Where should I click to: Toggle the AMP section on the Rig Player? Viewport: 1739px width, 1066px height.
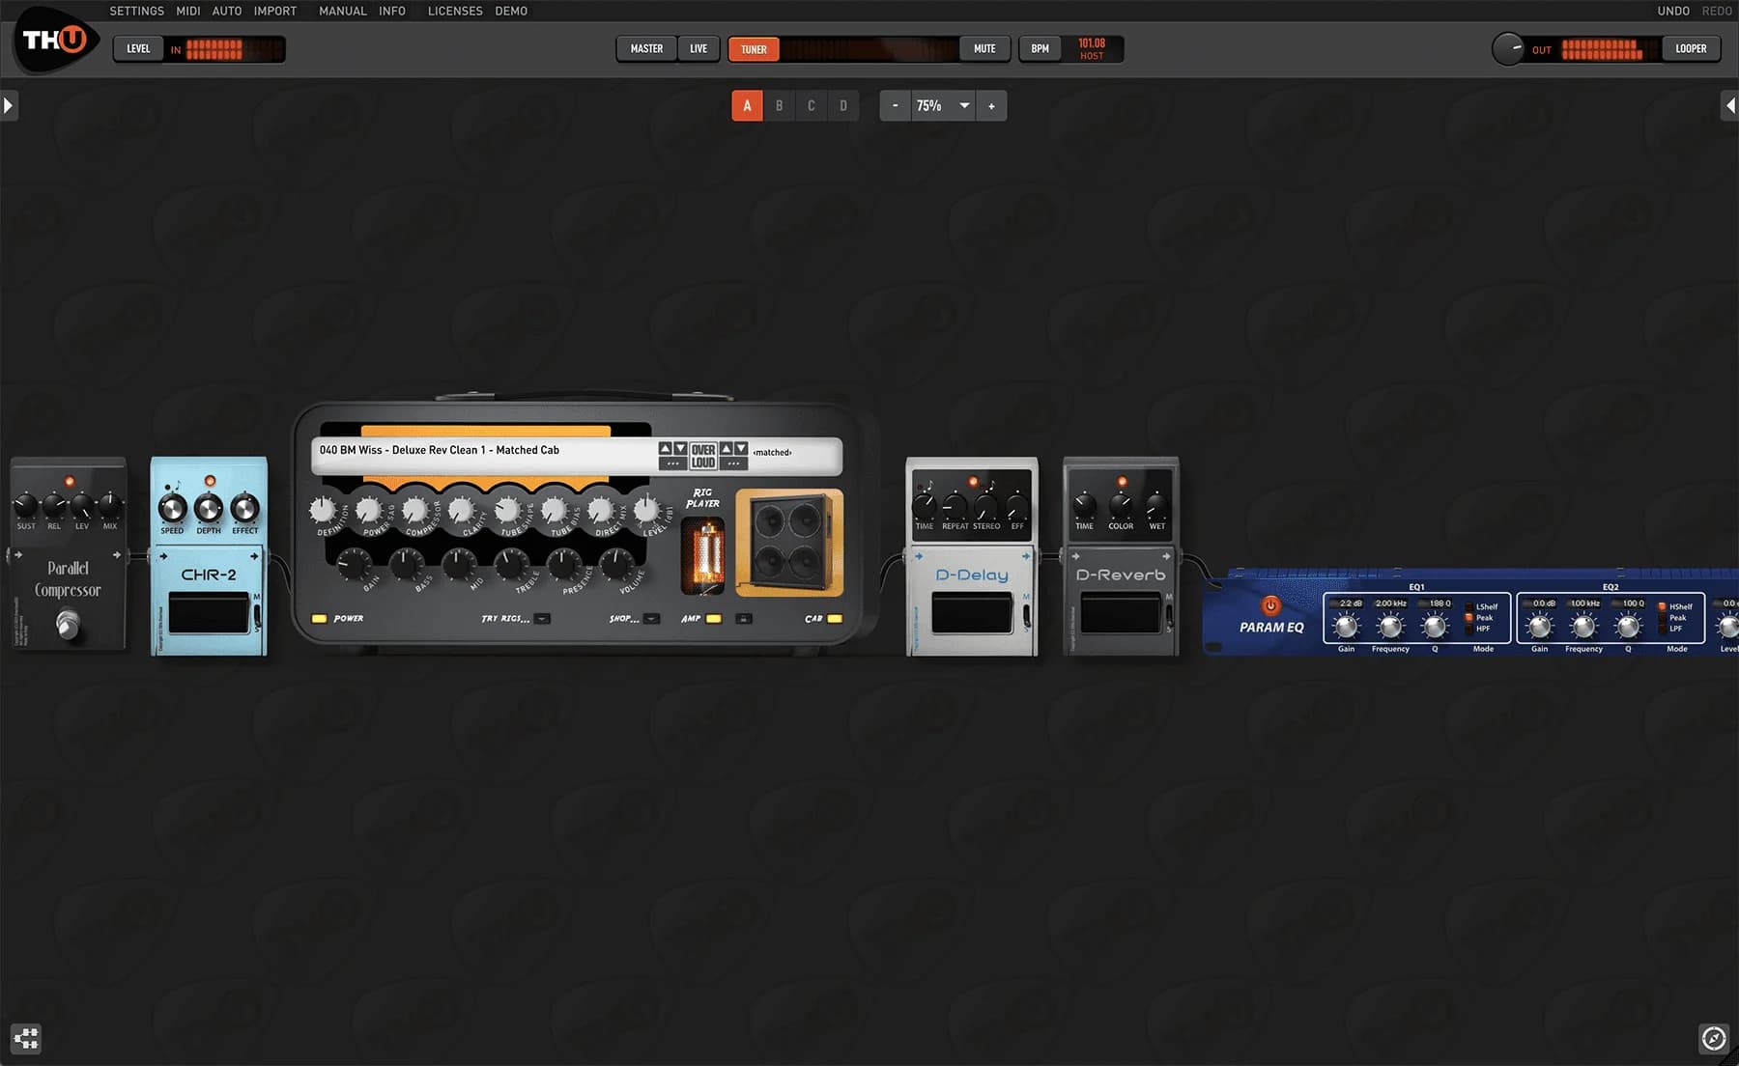(712, 619)
